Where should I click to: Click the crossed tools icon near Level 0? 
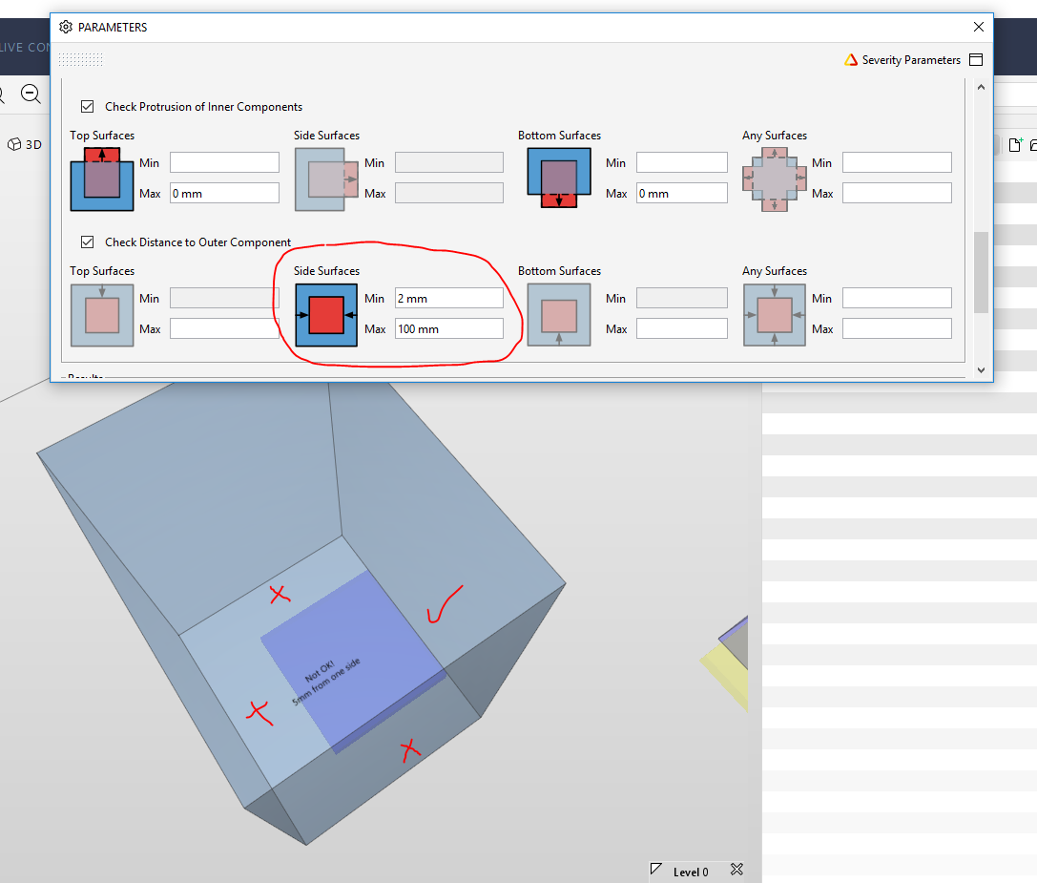tap(736, 870)
